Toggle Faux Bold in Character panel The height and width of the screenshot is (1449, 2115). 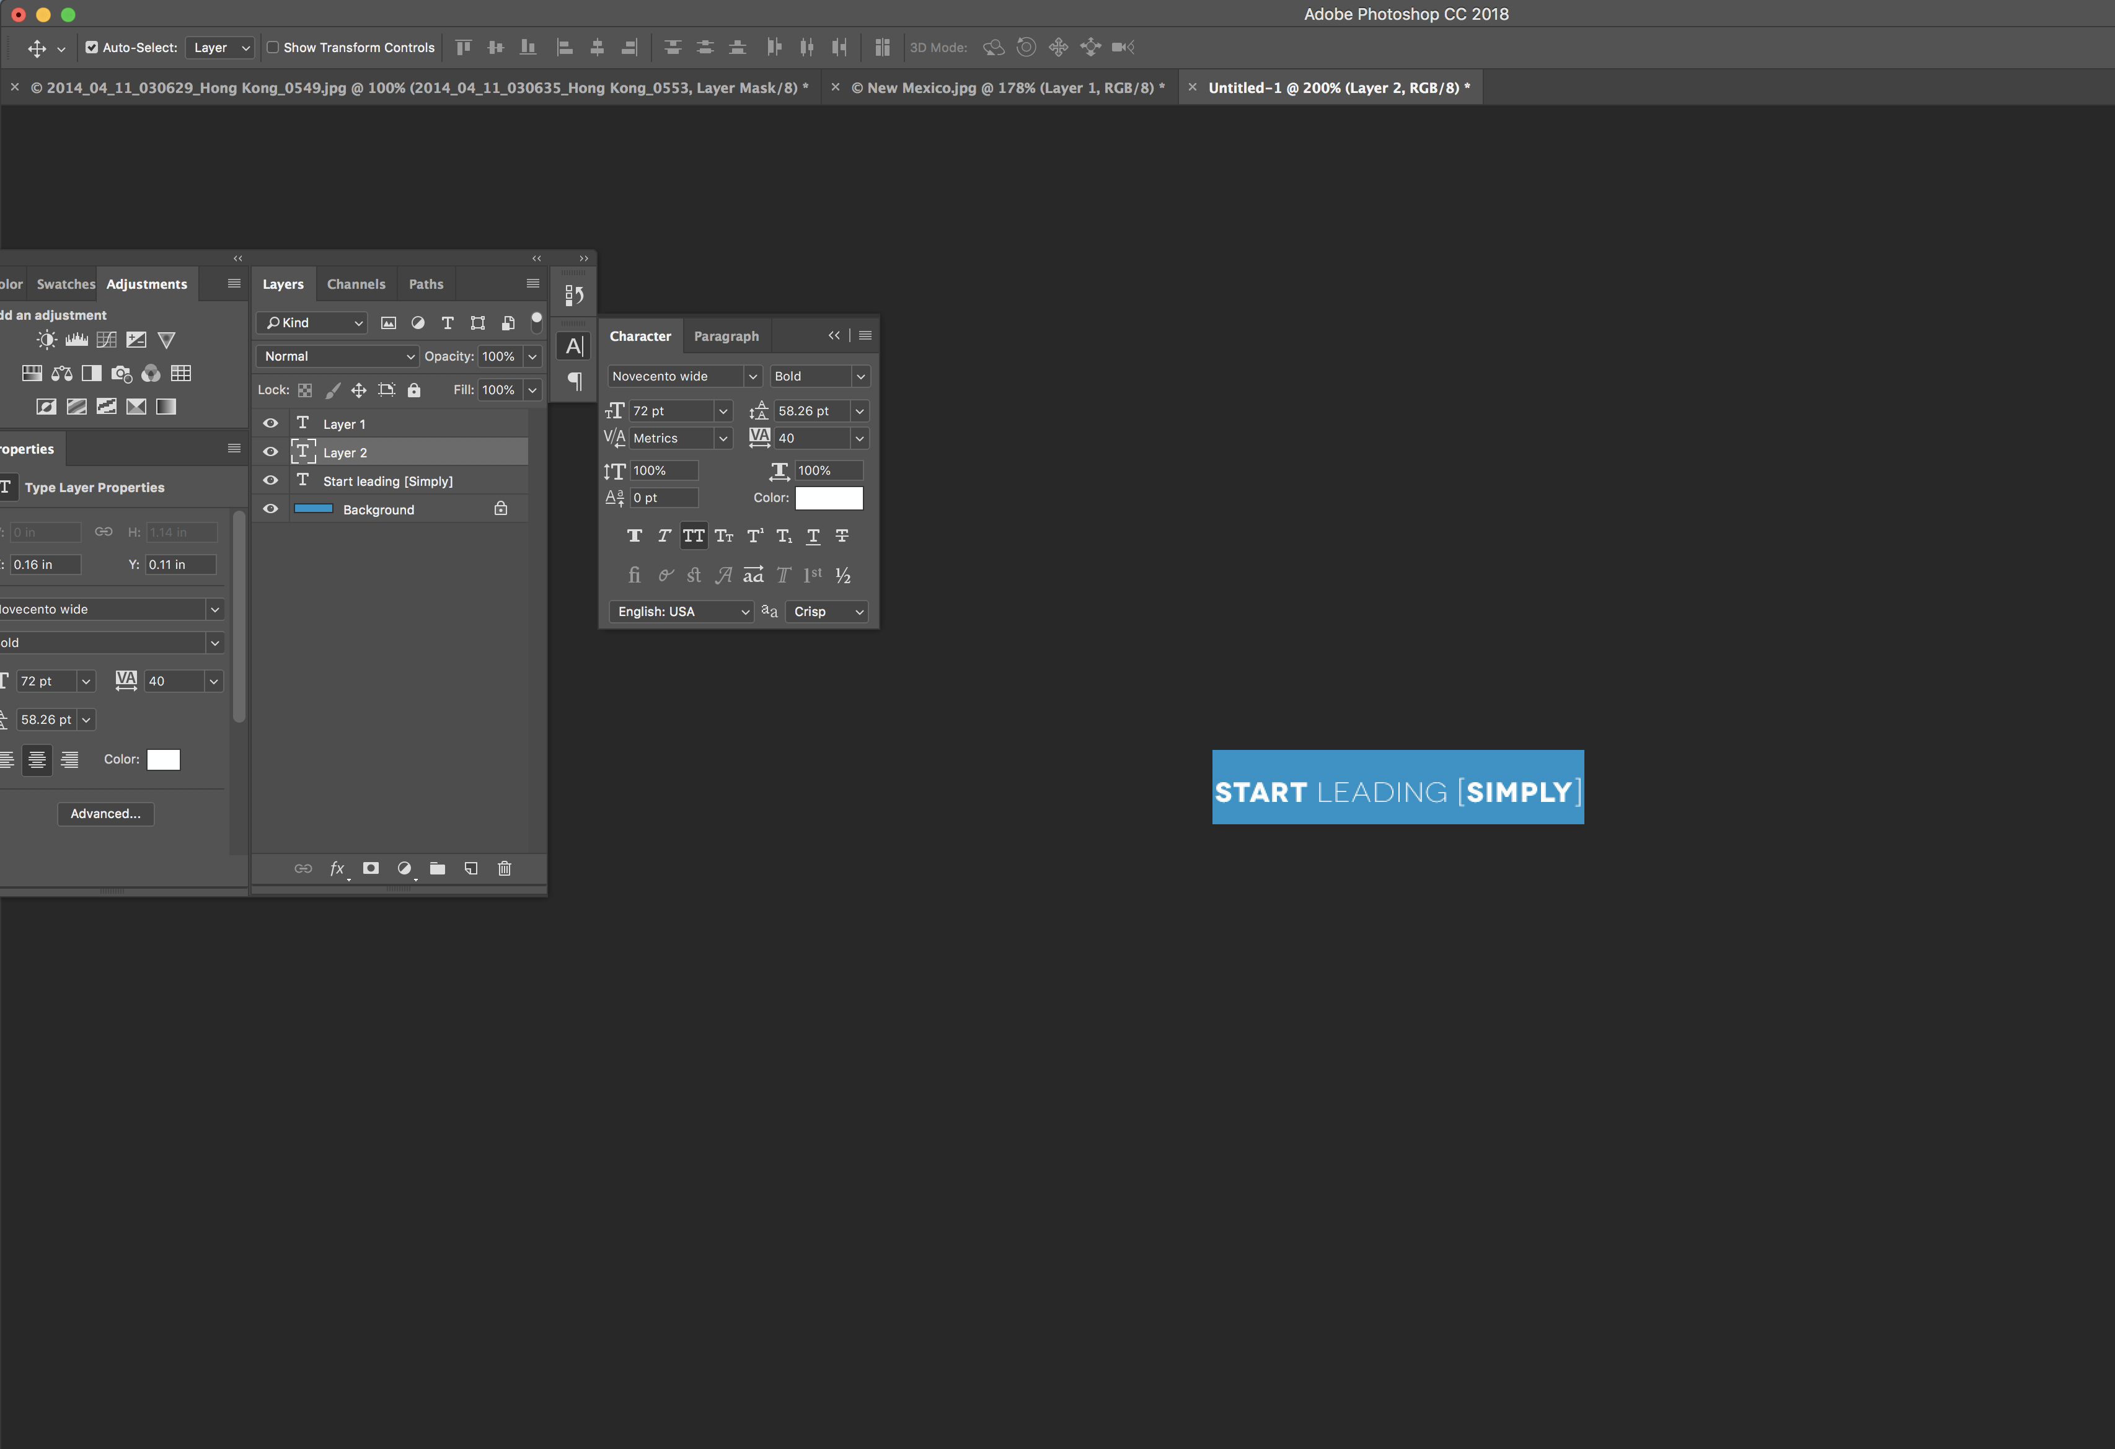[x=634, y=536]
